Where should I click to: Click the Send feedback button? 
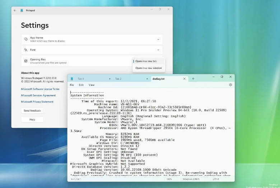[x=32, y=111]
